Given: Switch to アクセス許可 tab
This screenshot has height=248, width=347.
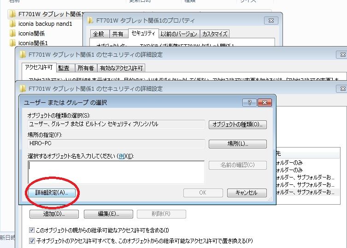Looking at the screenshot, I should 39,67.
